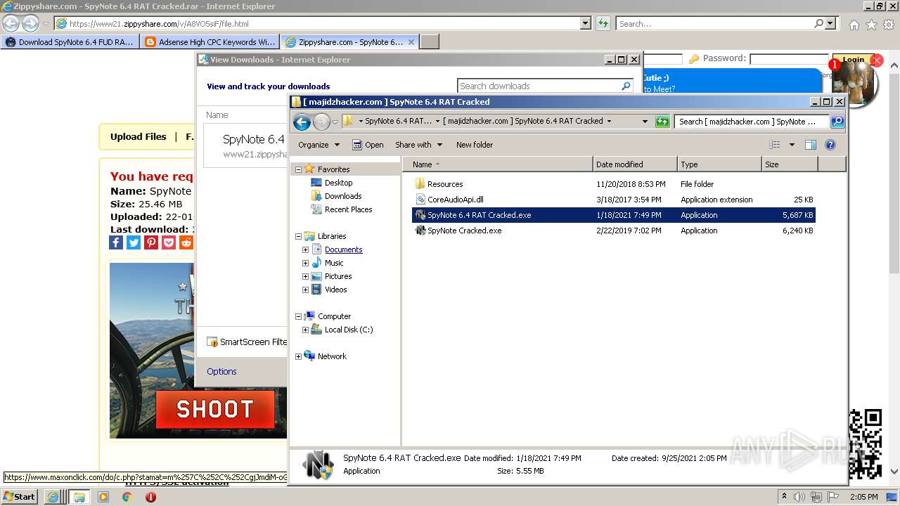Focus the Search downloads field
This screenshot has height=506, width=900.
[539, 86]
